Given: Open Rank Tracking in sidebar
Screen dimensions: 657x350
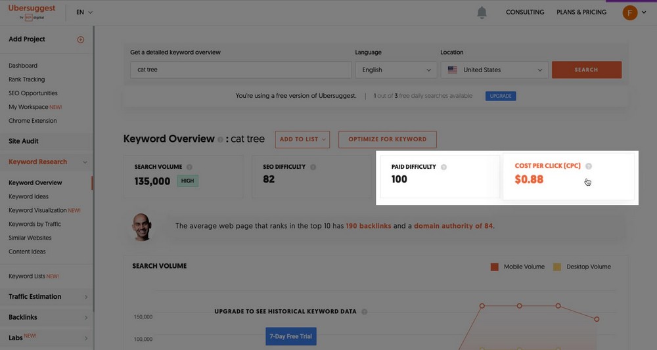Looking at the screenshot, I should (27, 79).
